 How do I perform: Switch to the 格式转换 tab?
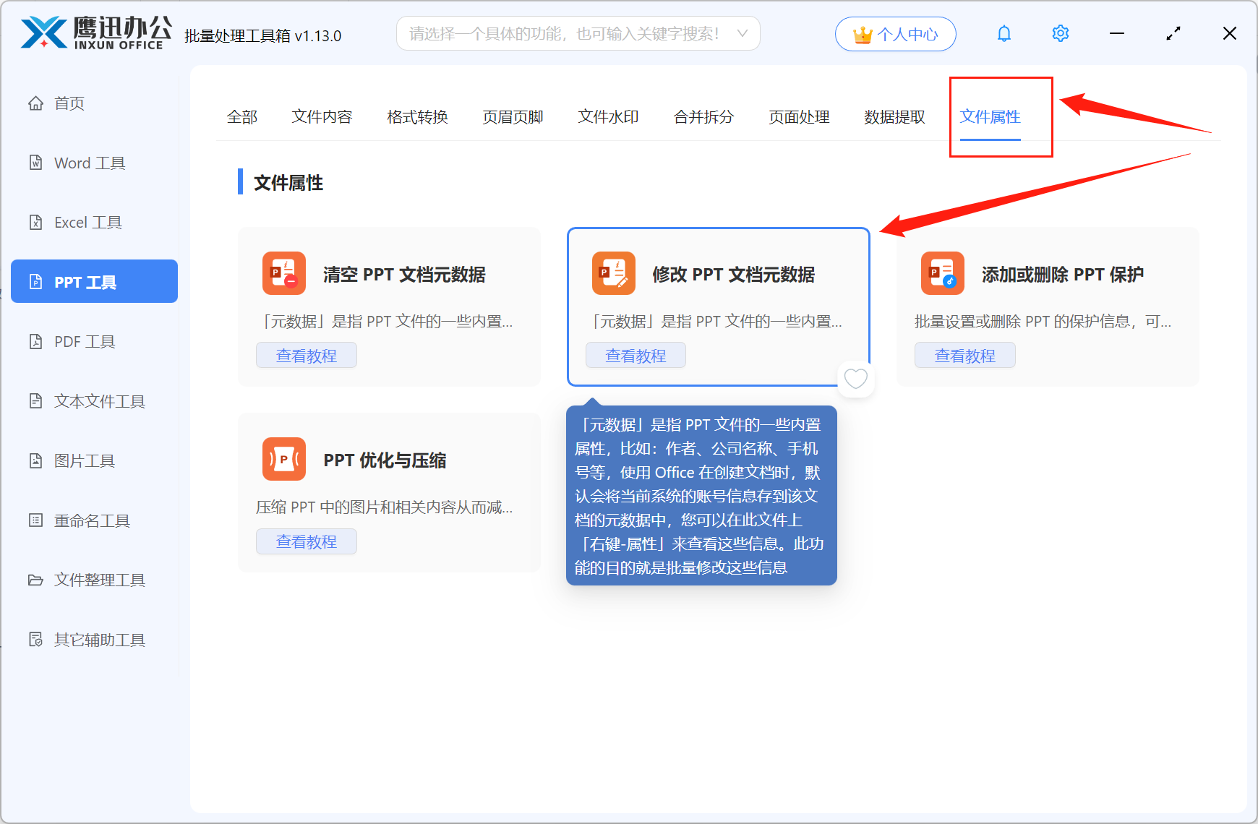point(416,117)
